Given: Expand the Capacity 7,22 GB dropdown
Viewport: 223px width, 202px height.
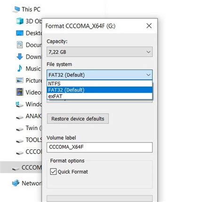Looking at the screenshot, I should (100, 52).
